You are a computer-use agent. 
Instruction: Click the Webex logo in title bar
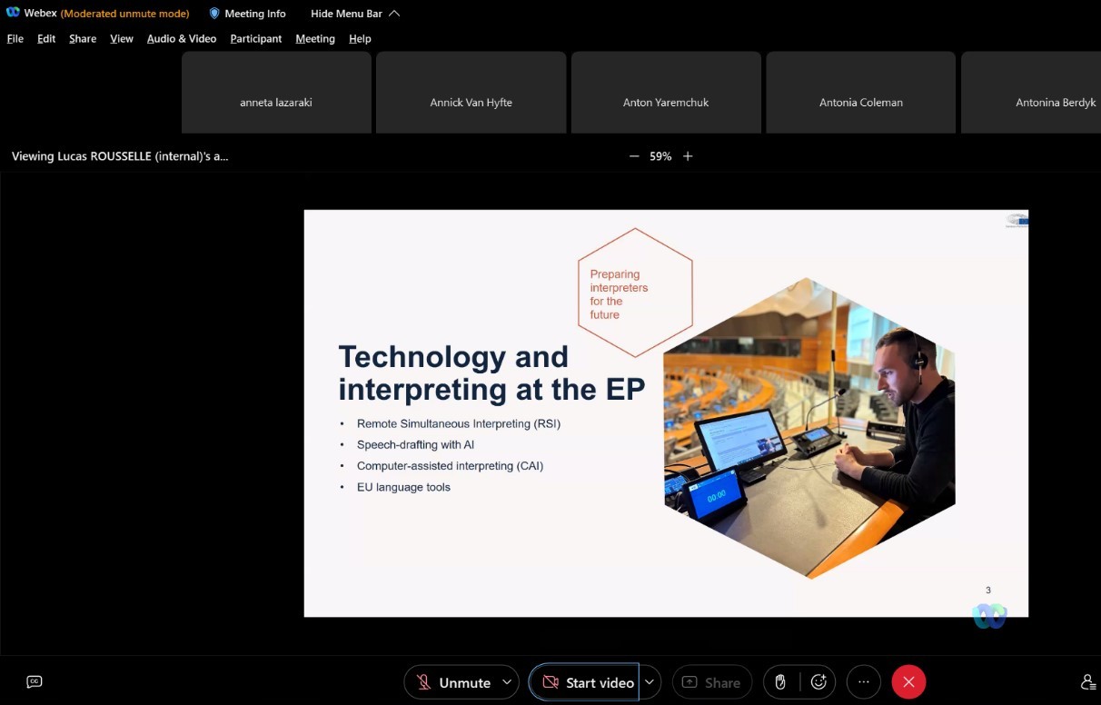click(x=13, y=13)
